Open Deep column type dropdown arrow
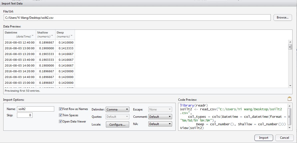297x143 pixels. [72, 36]
